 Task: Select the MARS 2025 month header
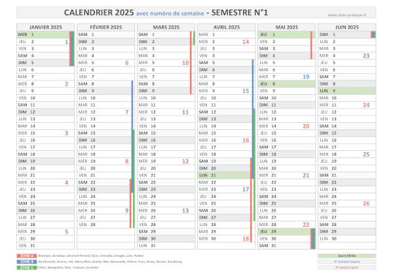point(166,27)
